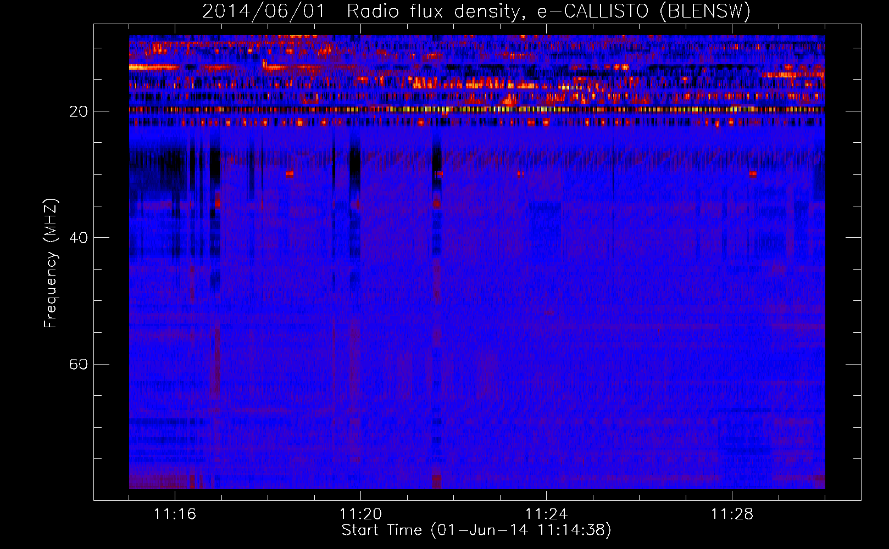Click the 11:16 time tick label

click(x=175, y=514)
